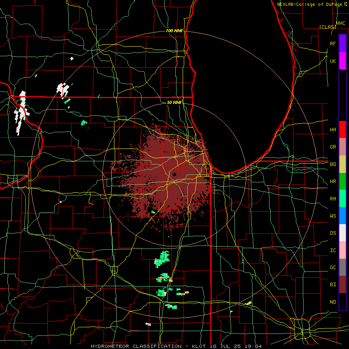Click the BI brown legend swatch

(x=342, y=285)
